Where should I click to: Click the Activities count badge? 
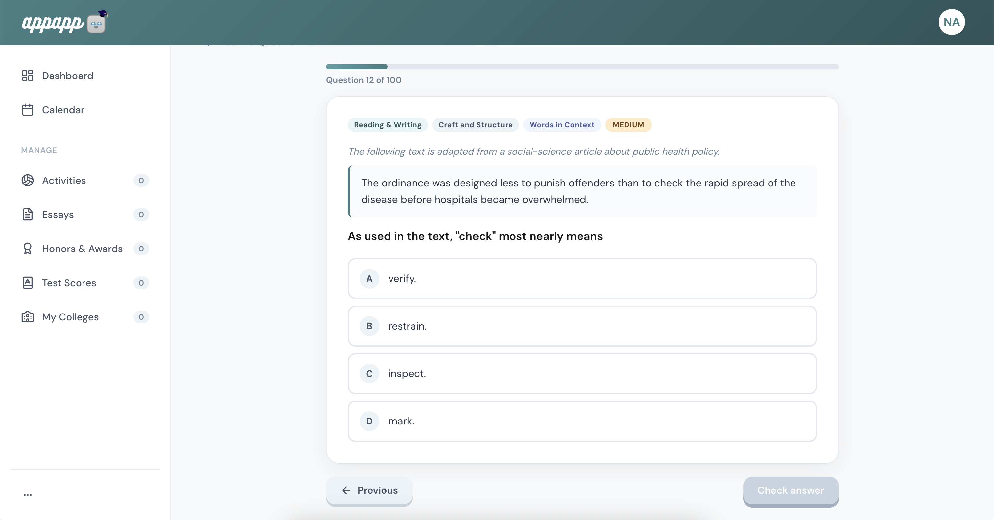(141, 181)
